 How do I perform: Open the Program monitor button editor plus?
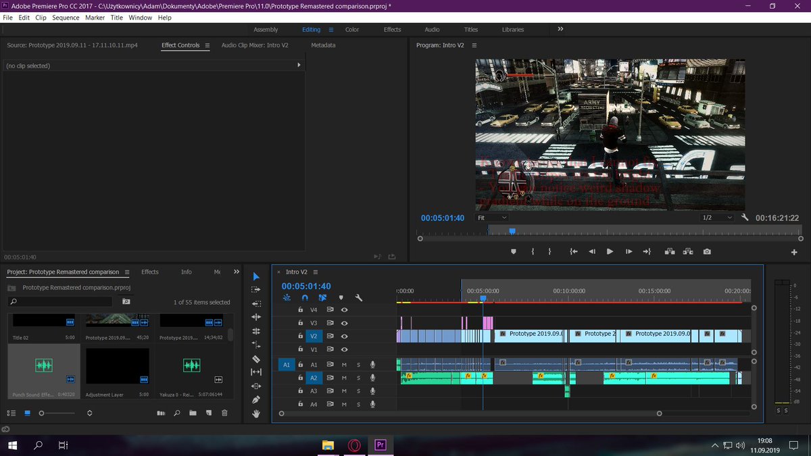794,252
